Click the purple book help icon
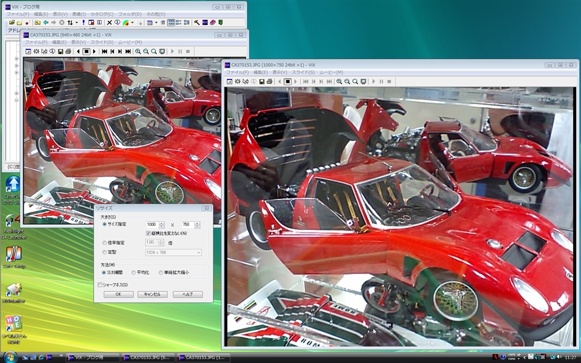581x363 pixels. pos(213,23)
